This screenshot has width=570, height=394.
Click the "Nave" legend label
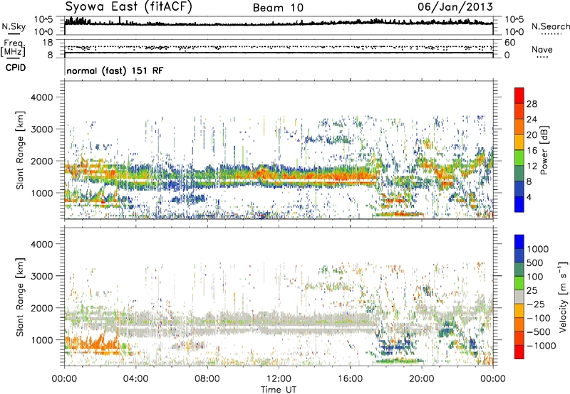541,50
